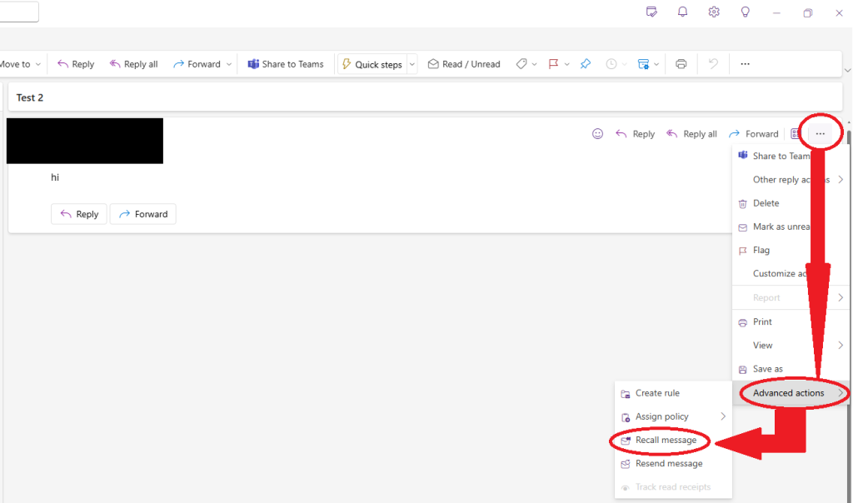Select Create rule in Advanced actions
853x503 pixels.
[656, 393]
